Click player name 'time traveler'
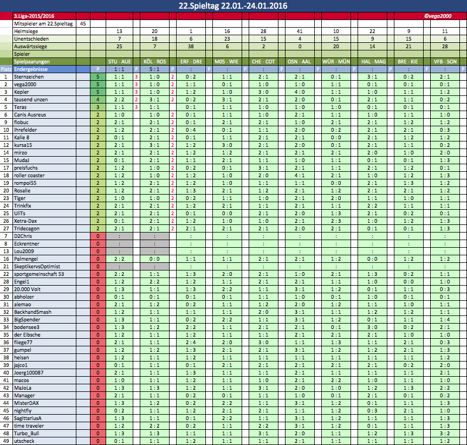The width and height of the screenshot is (467, 445). (x=29, y=426)
